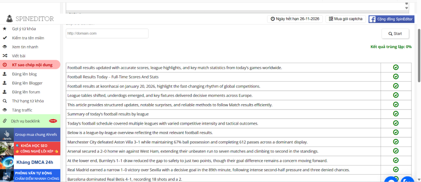The width and height of the screenshot is (421, 182).
Task: Click the link icon beside Dịch vụ backlink
Action: pos(5,121)
